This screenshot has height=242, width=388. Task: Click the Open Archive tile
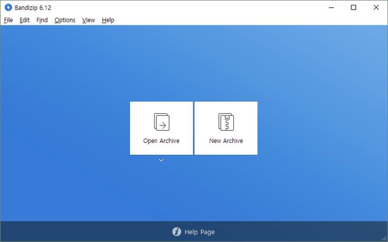[161, 128]
